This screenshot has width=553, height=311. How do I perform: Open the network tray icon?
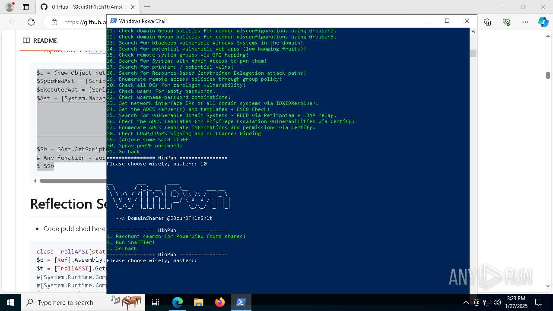pos(486,302)
